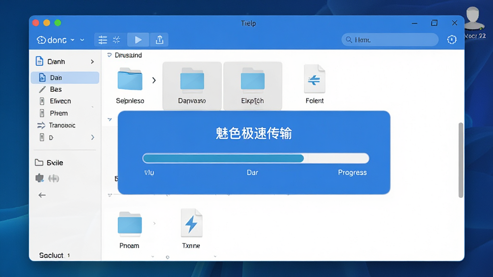Click the Elivecn device icon
Viewport: 493px width, 277px height.
point(42,101)
